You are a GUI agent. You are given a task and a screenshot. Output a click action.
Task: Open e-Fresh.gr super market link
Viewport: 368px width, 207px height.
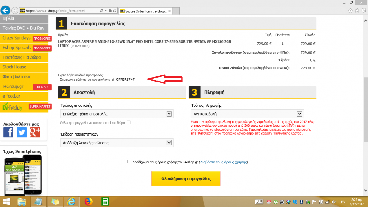tap(24, 106)
